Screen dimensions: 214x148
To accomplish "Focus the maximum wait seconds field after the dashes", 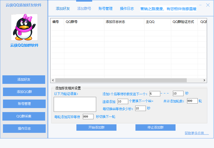I will tap(178, 93).
